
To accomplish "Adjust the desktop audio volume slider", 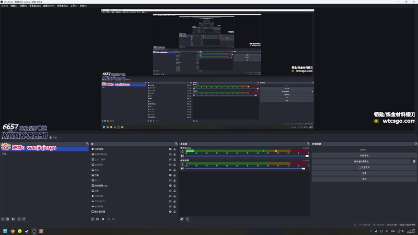I will (247, 169).
